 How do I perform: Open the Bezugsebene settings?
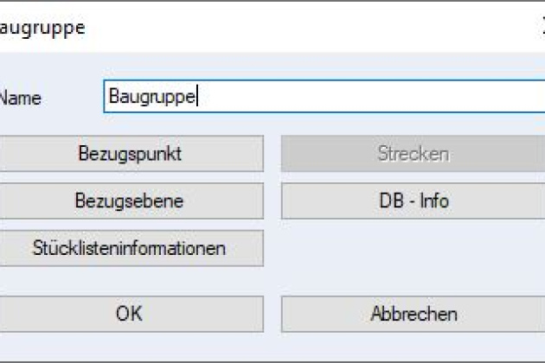click(130, 201)
